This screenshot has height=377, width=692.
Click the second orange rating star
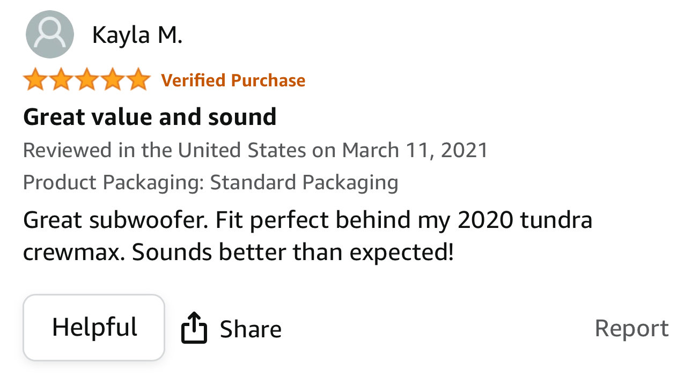pyautogui.click(x=61, y=80)
